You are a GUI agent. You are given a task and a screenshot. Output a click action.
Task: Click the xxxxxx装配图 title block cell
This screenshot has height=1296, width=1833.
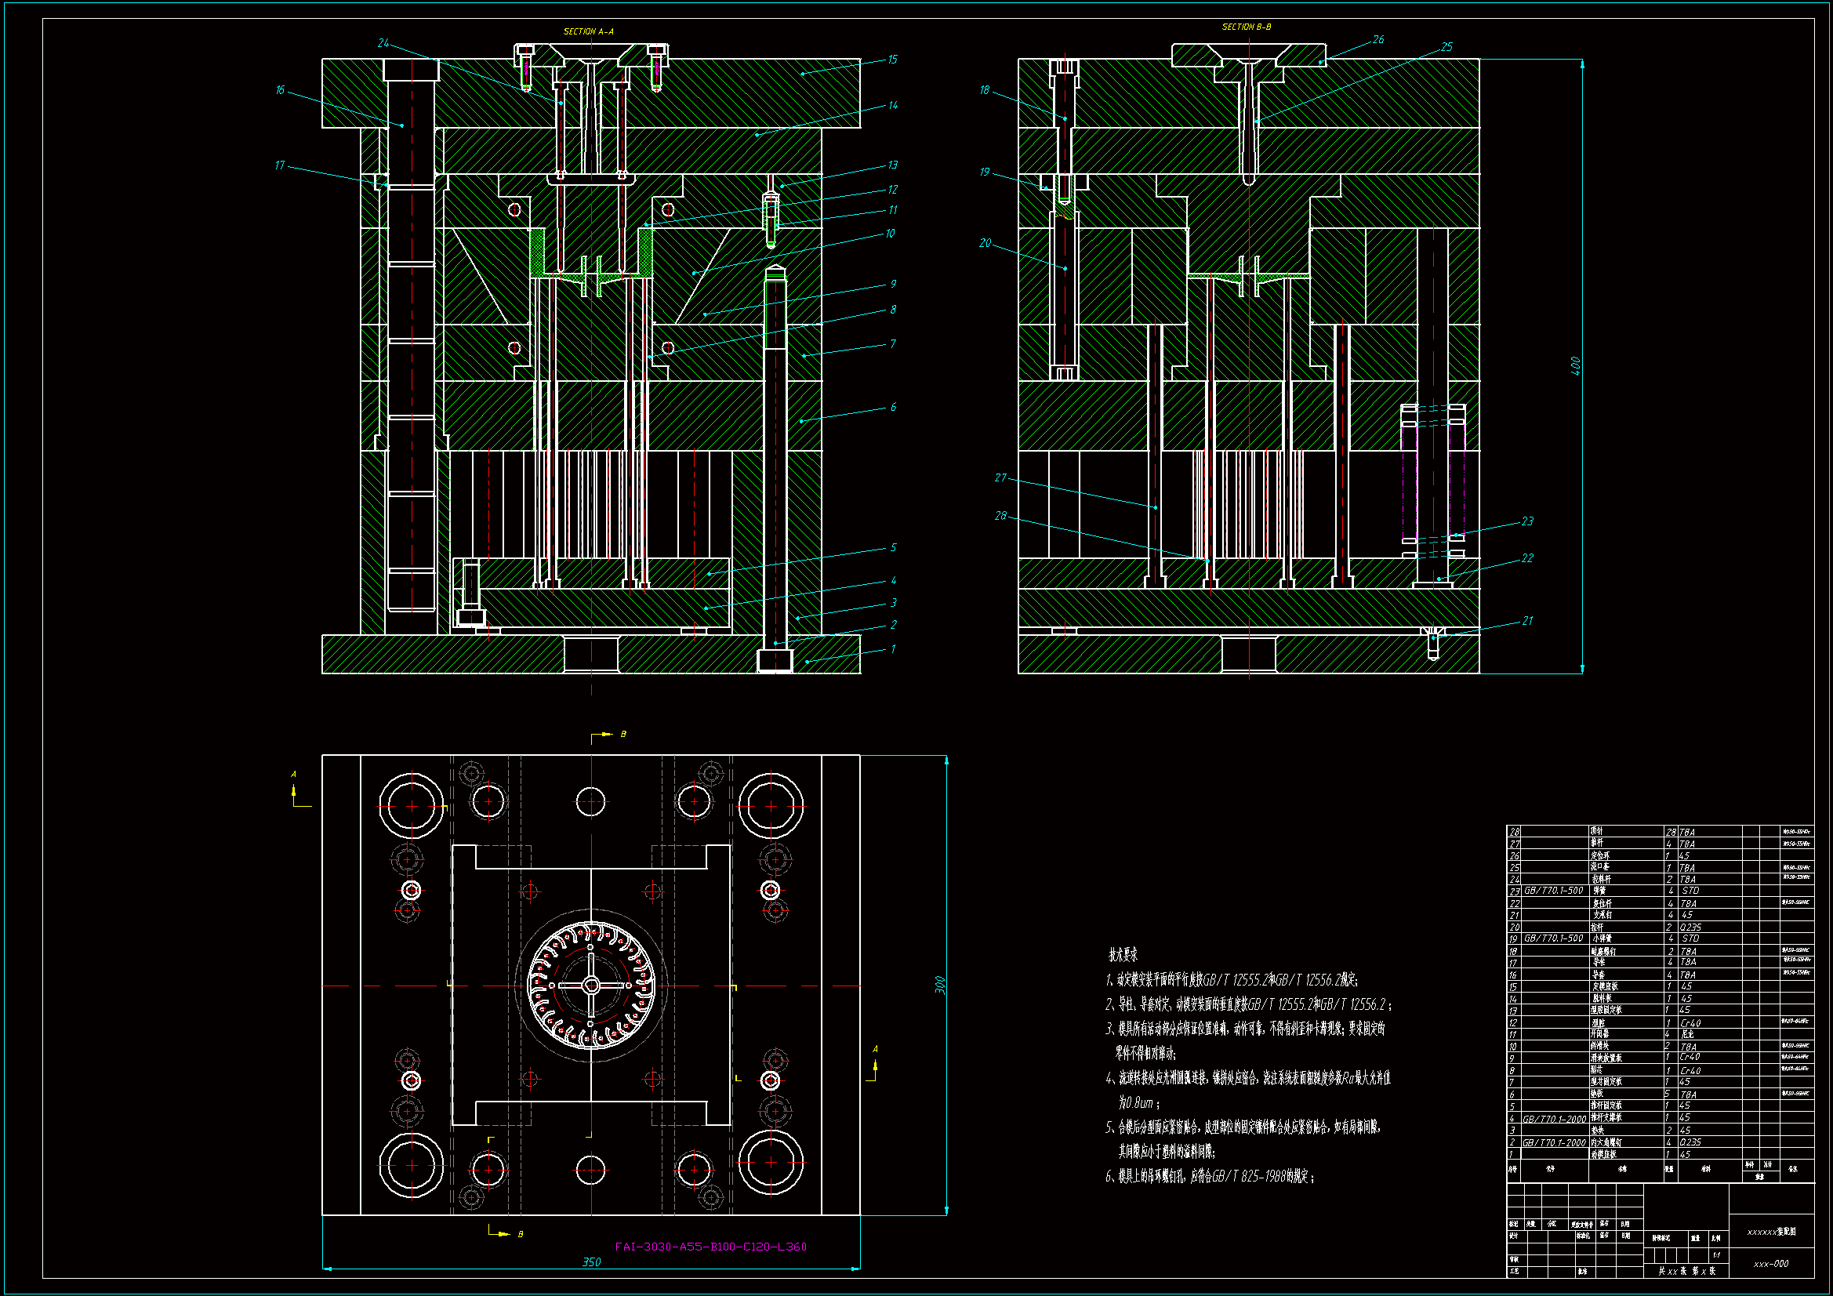point(1771,1232)
